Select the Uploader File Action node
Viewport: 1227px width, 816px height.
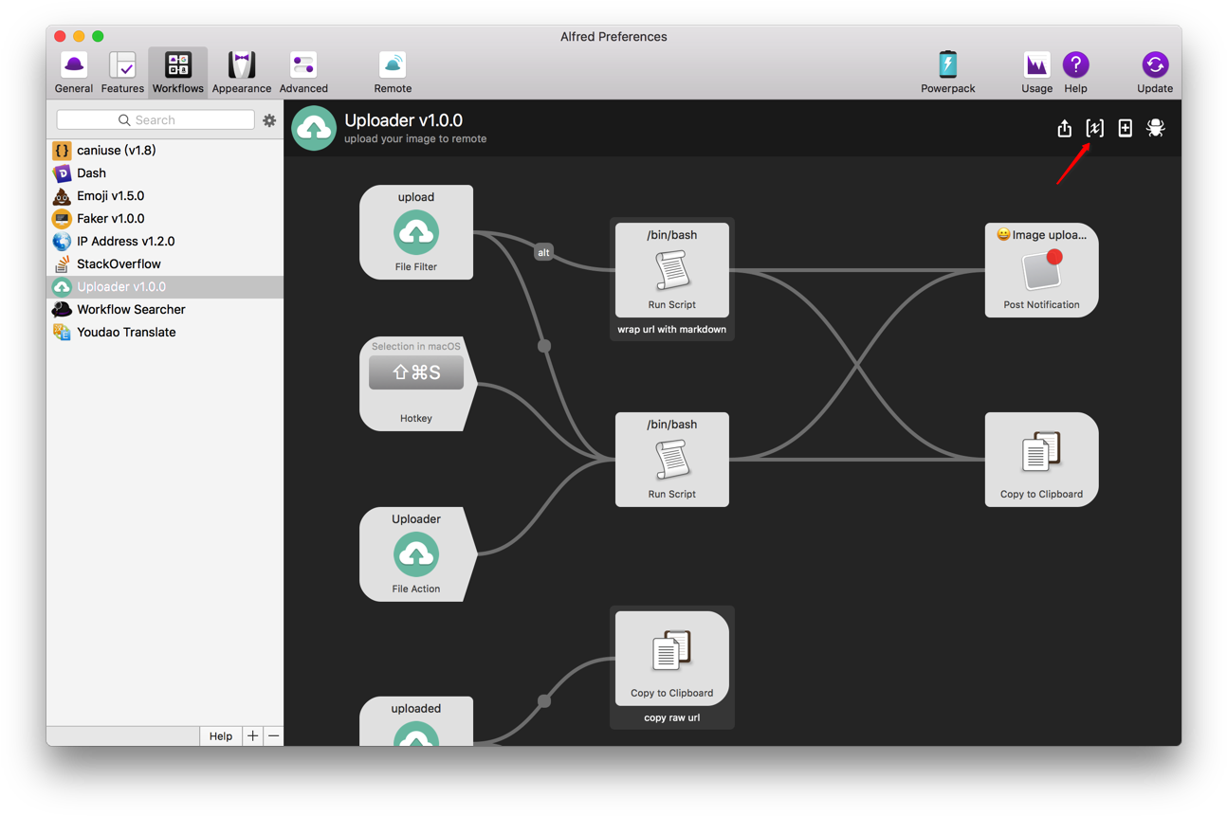click(x=416, y=554)
